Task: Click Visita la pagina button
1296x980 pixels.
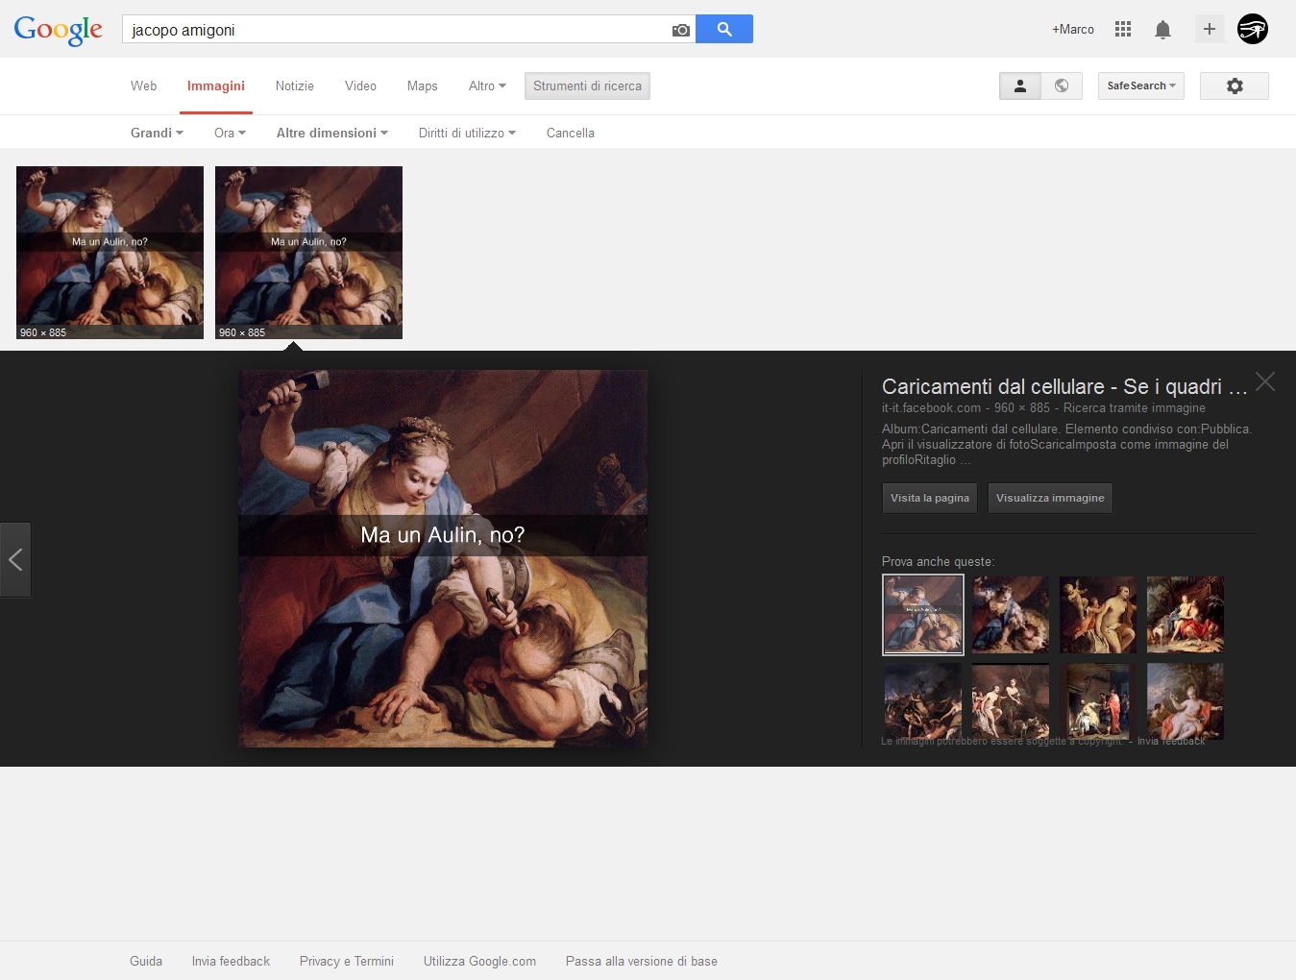Action: point(930,498)
